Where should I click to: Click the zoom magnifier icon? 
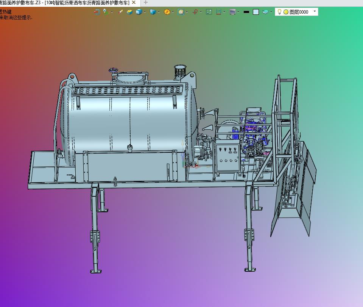point(181,12)
